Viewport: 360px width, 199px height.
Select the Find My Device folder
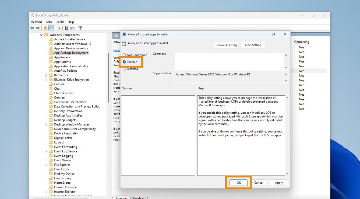(x=64, y=174)
